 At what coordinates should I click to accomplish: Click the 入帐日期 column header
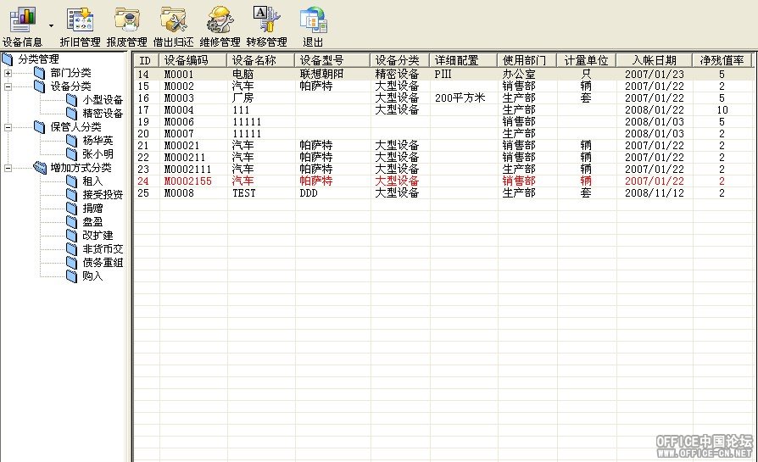655,60
